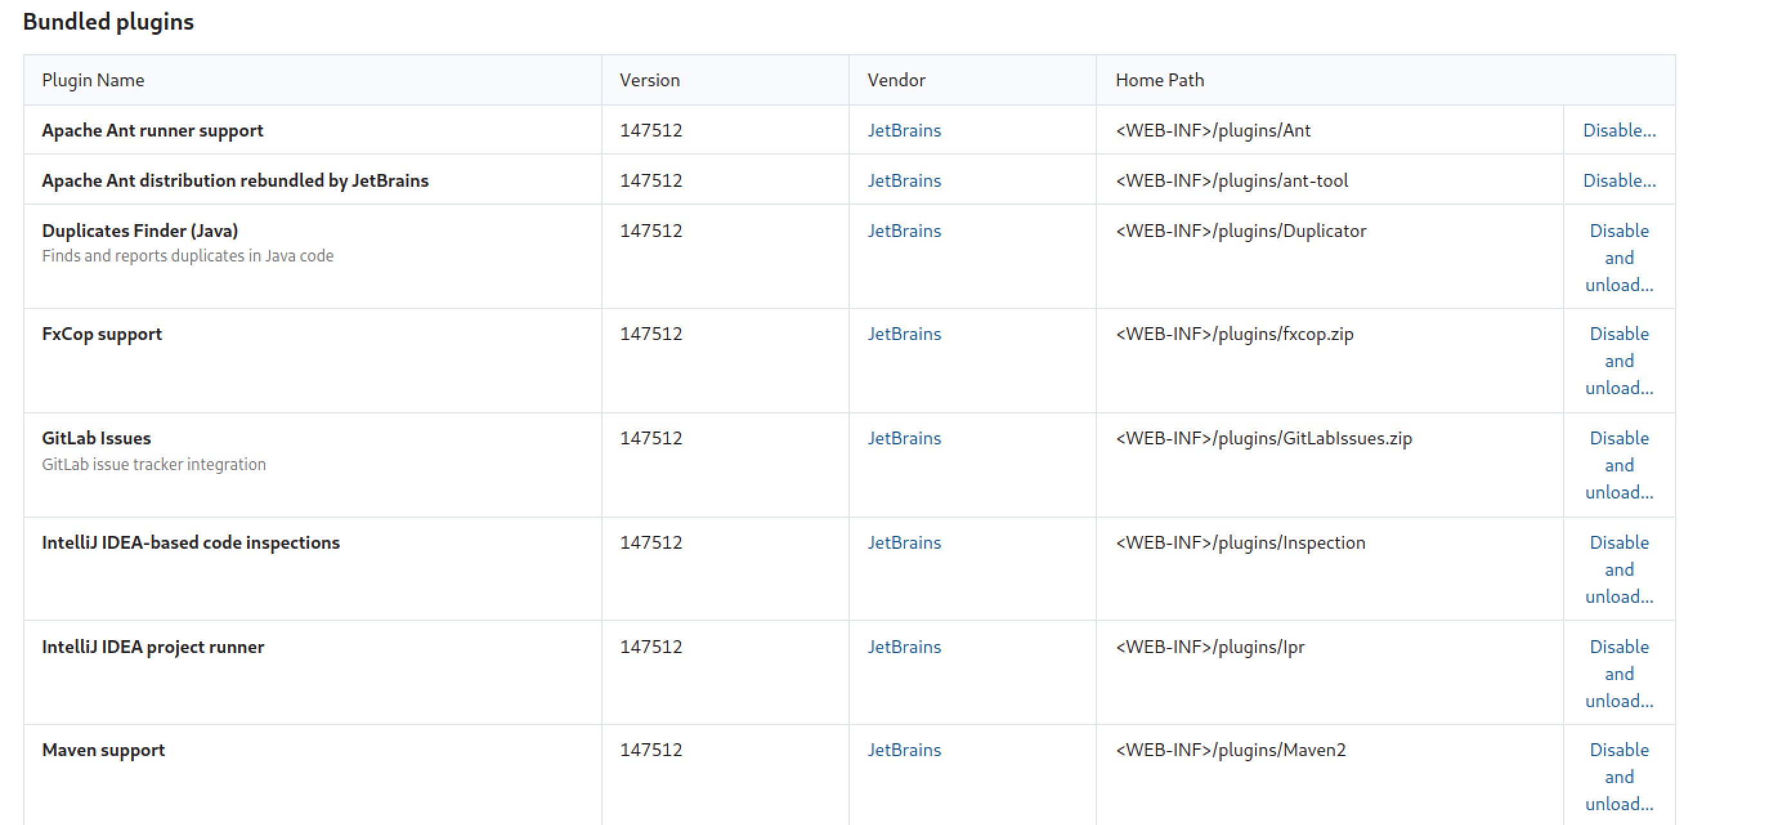This screenshot has height=825, width=1778.
Task: Click Disable link for Apache Ant distribution row
Action: [1618, 181]
